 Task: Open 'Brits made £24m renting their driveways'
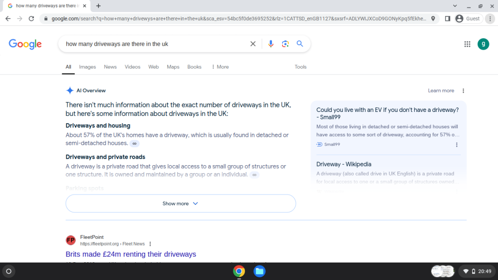click(x=131, y=254)
